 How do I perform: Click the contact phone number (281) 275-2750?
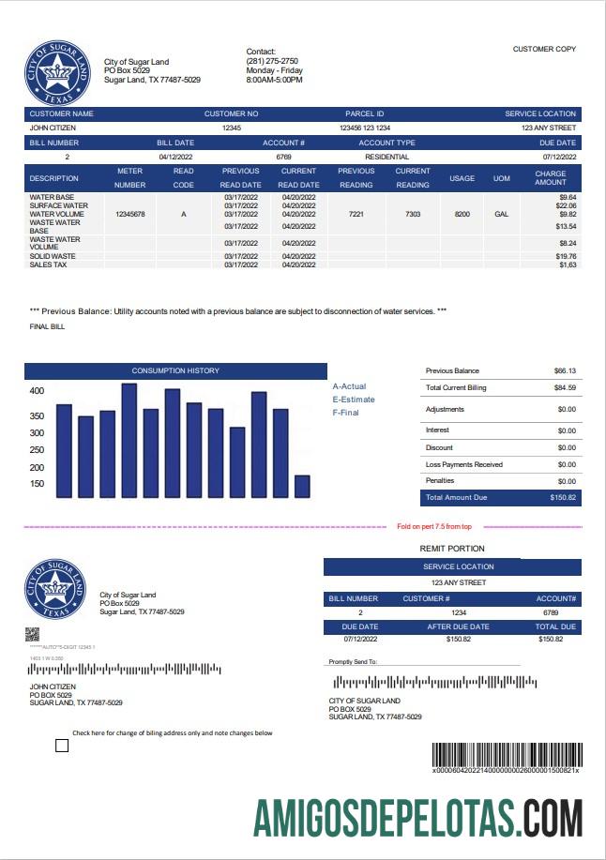pyautogui.click(x=271, y=61)
